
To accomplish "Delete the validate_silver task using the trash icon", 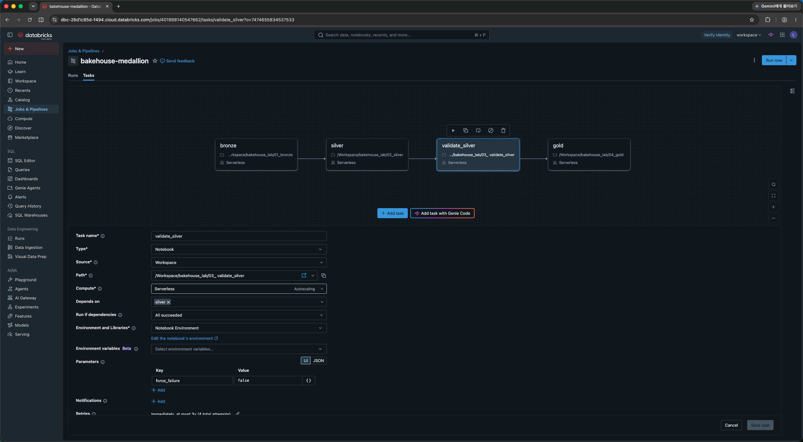I will [503, 130].
